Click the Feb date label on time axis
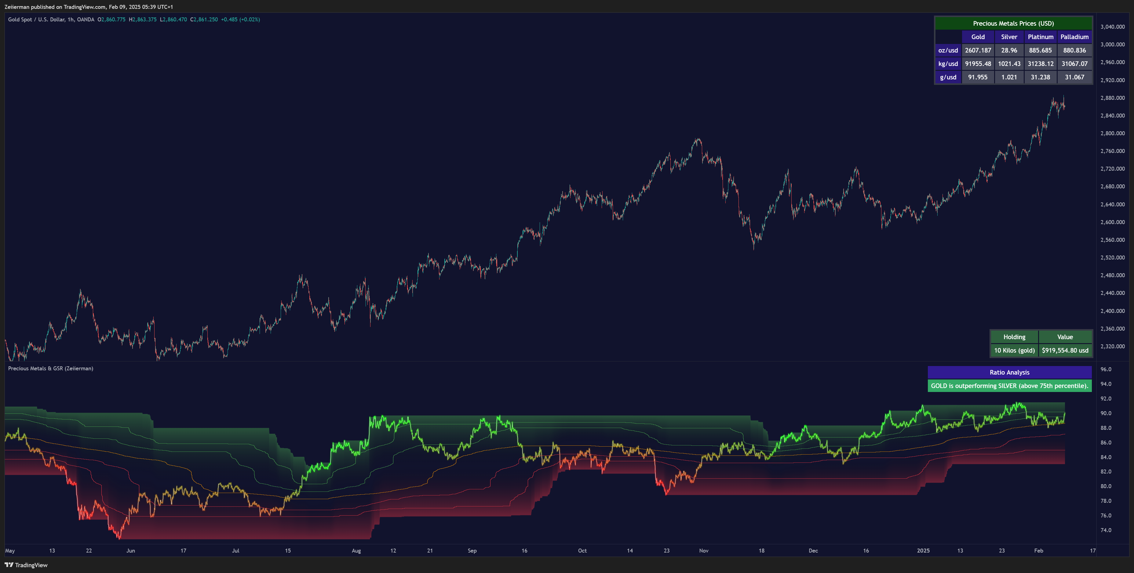Viewport: 1134px width, 573px height. pyautogui.click(x=1039, y=550)
